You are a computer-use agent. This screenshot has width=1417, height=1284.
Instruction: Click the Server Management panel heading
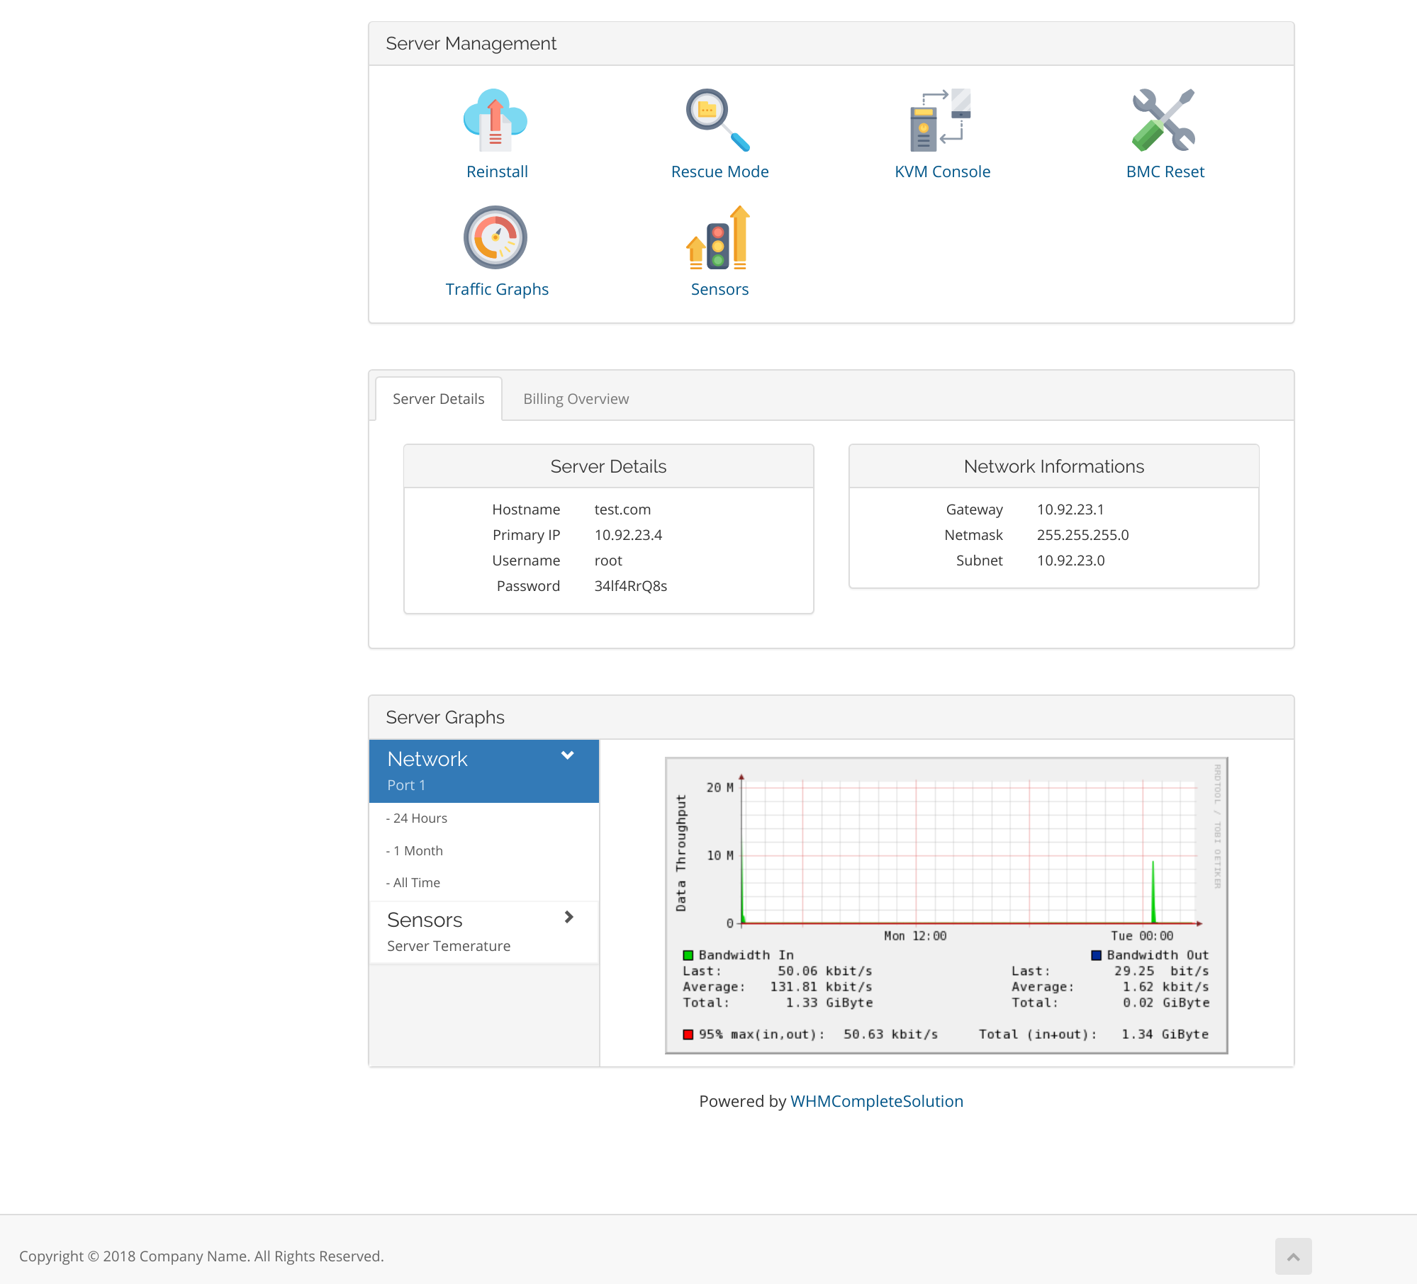471,44
